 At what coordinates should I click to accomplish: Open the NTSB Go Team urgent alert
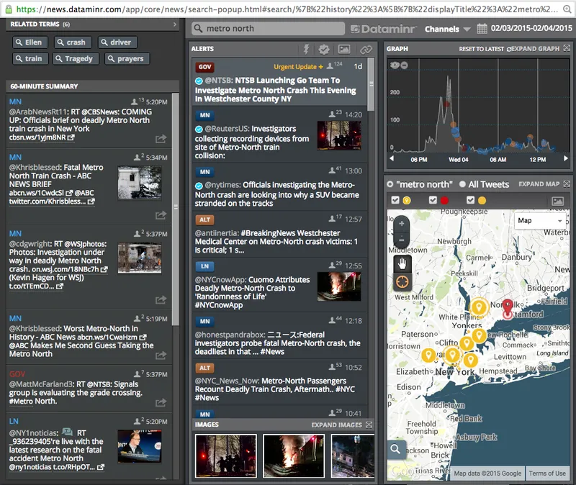[x=279, y=82]
